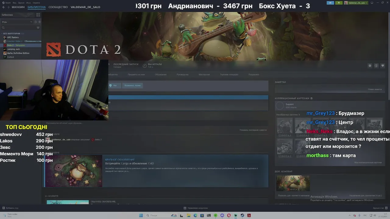Open Dota 2 icon in Windows taskbar
Image resolution: width=390 pixels, height=219 pixels.
(x=249, y=215)
